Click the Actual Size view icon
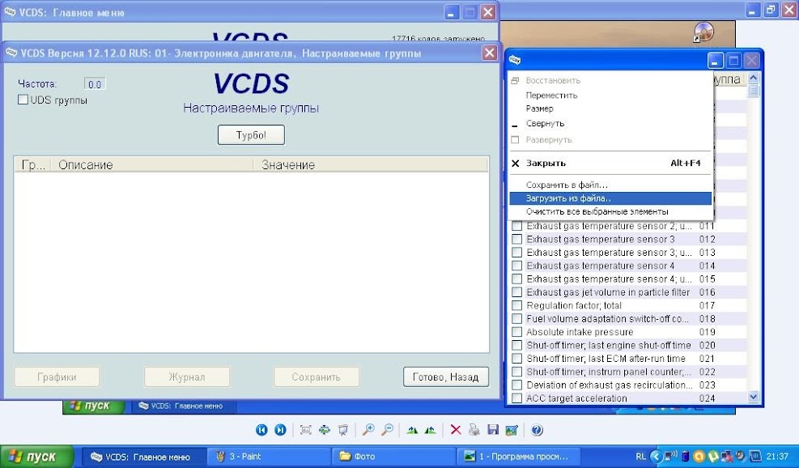Screen dimensions: 799x468 point(324,430)
